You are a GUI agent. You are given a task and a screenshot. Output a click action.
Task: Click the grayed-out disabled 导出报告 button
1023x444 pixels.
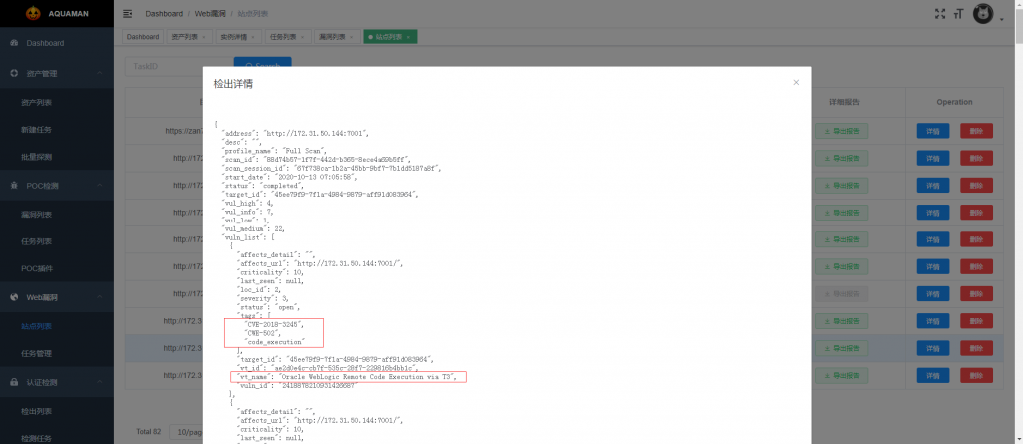841,294
